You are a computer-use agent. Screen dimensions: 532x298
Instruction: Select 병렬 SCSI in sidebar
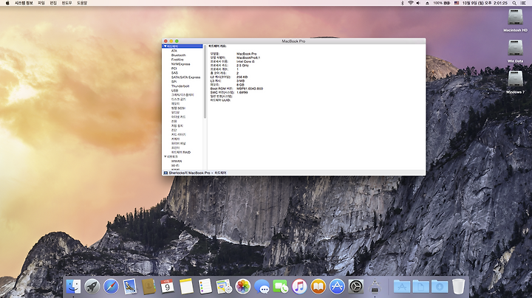pos(178,108)
